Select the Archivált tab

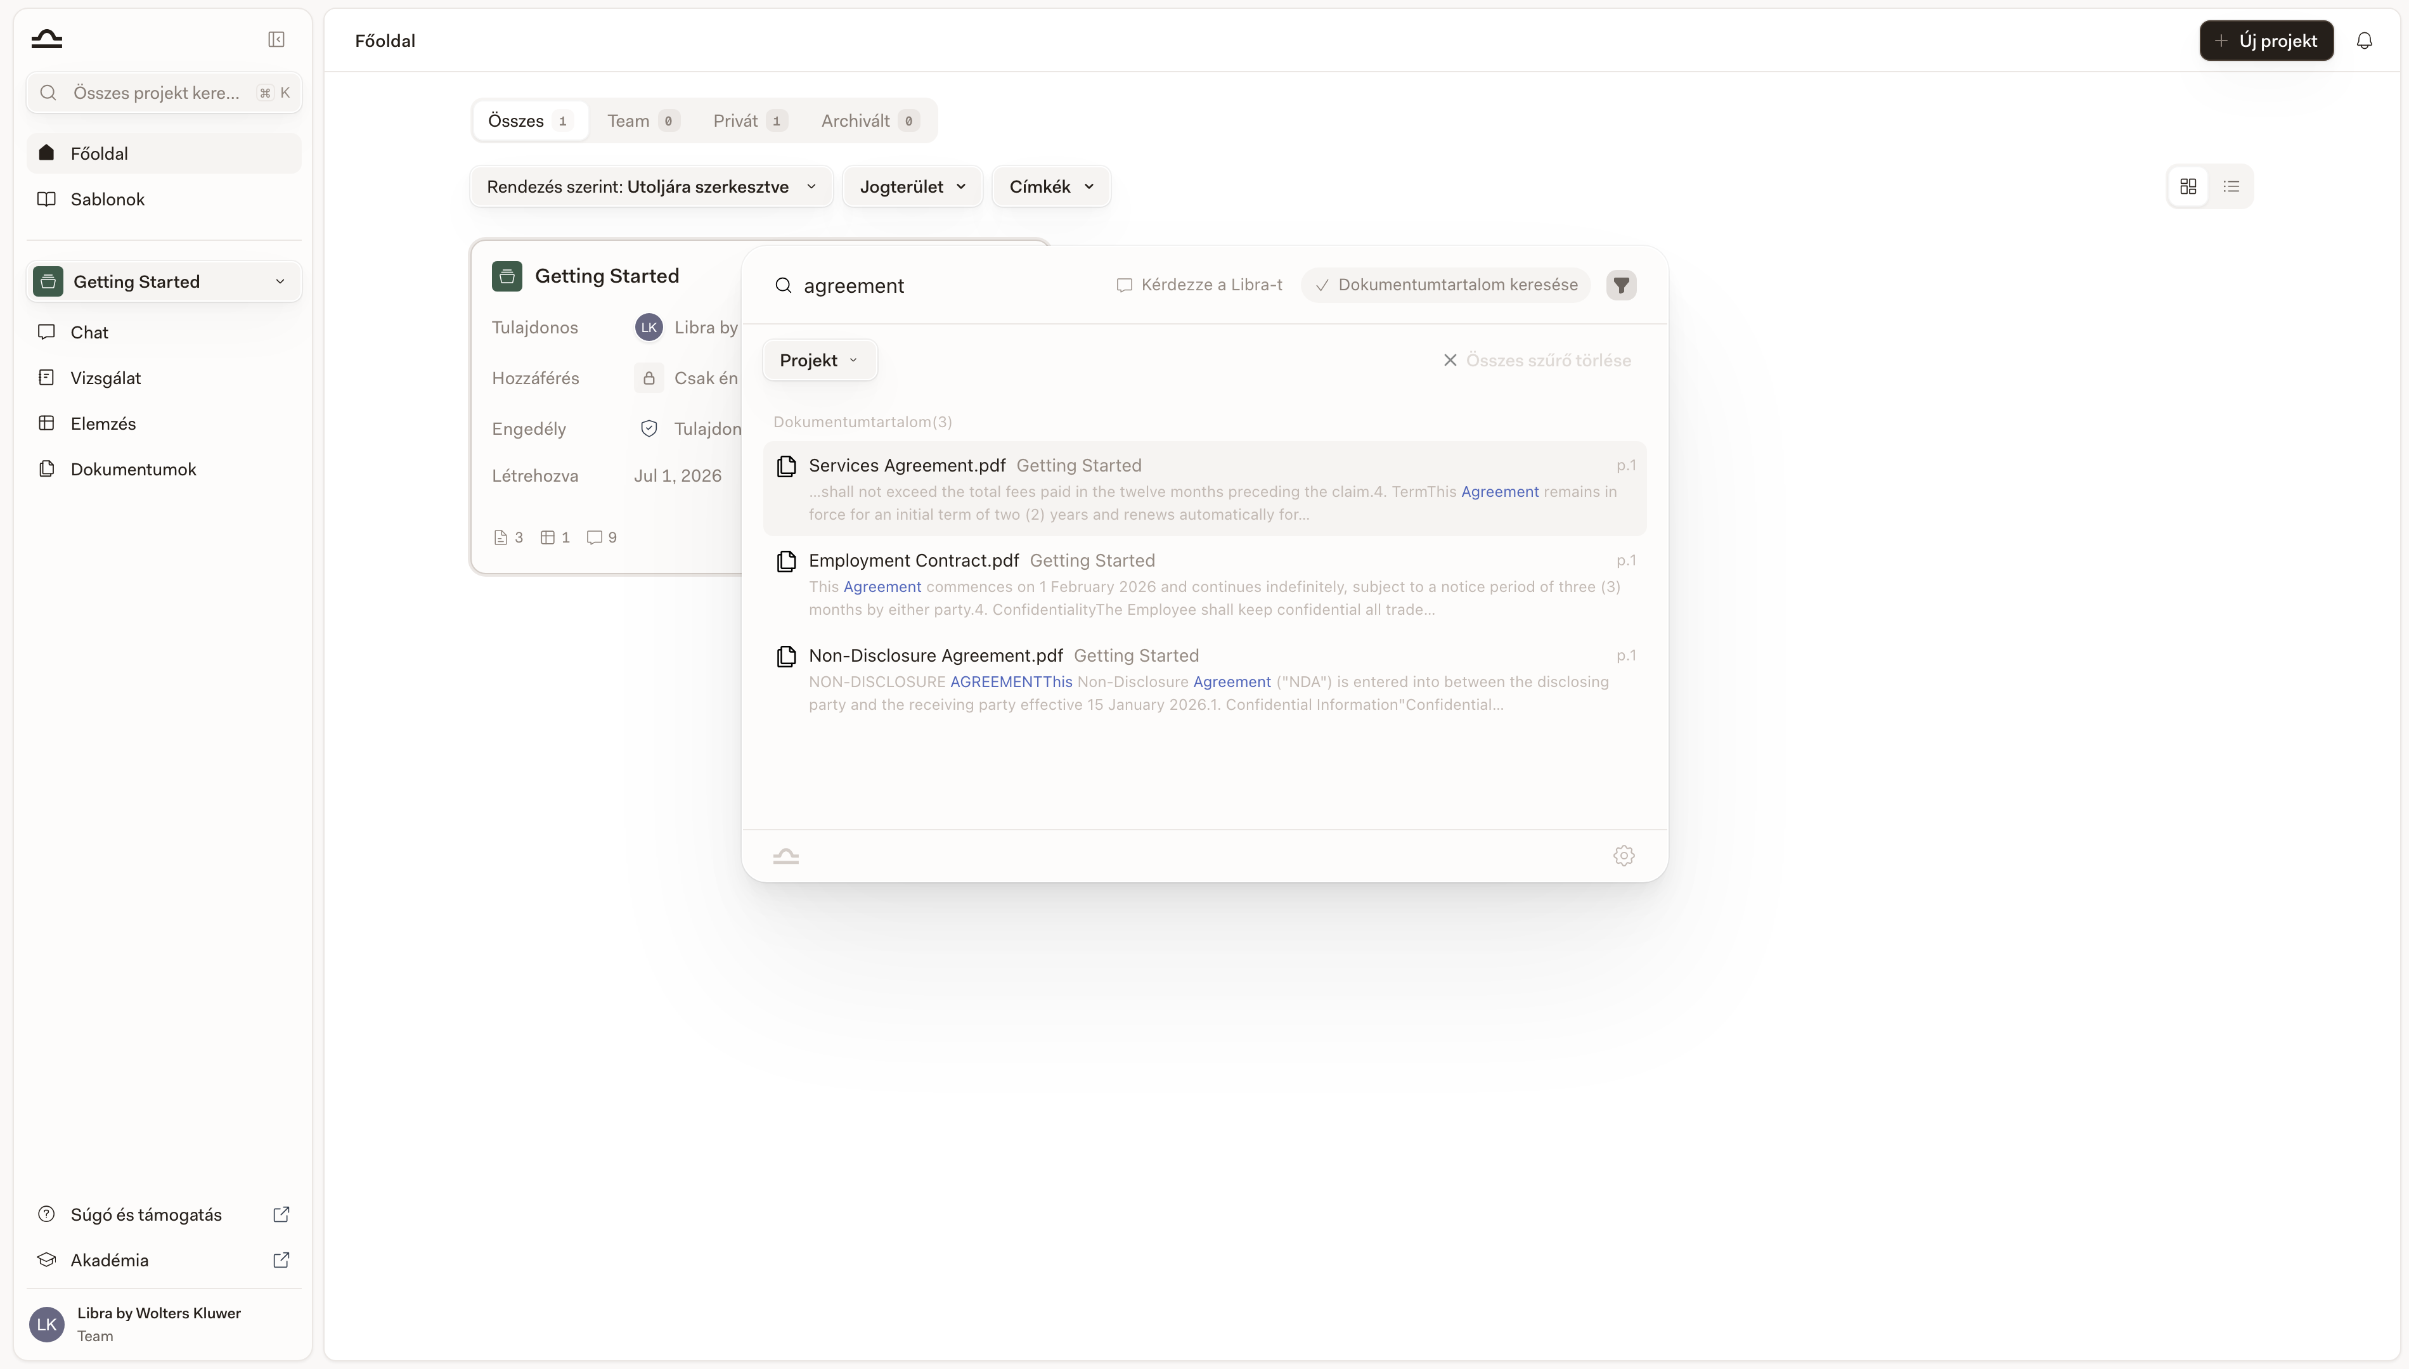870,120
